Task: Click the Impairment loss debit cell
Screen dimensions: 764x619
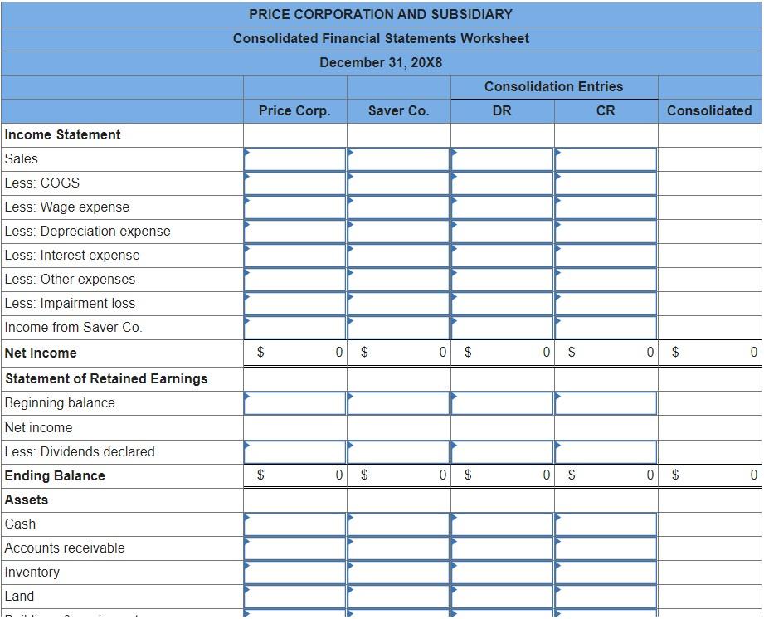Action: tap(500, 303)
